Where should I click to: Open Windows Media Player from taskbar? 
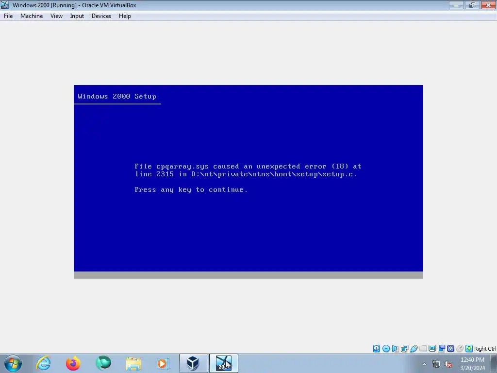(x=163, y=363)
